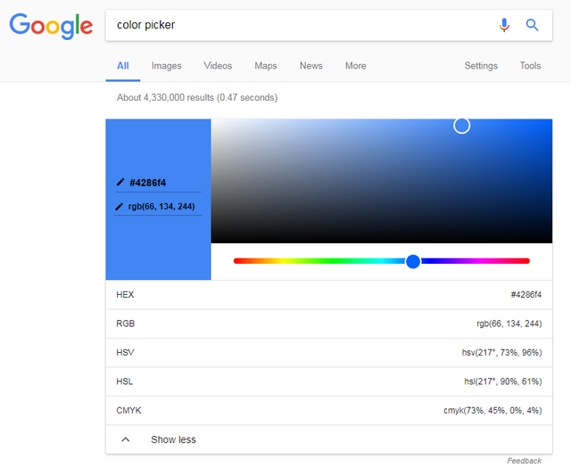The height and width of the screenshot is (467, 571).
Task: Click the HSV value hsv(217°, 73%, 96%)
Action: coord(501,352)
